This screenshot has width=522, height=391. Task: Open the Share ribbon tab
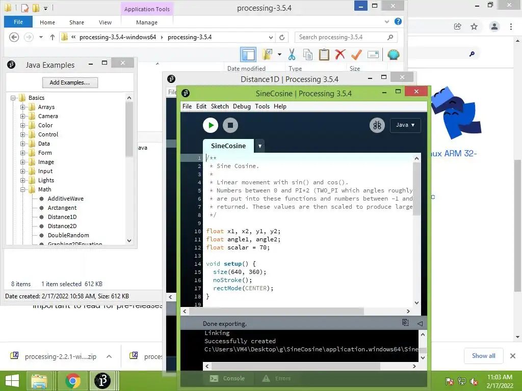tap(76, 22)
